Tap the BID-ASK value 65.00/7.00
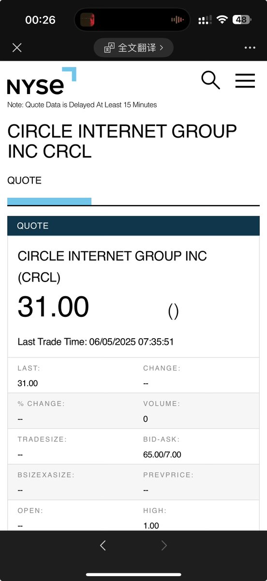Screen dimensions: 267x581 point(163,454)
